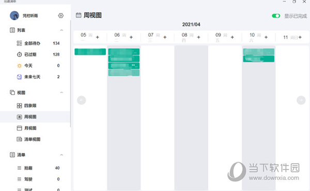Add task on day 11 plus
The width and height of the screenshot is (310, 191).
click(300, 37)
